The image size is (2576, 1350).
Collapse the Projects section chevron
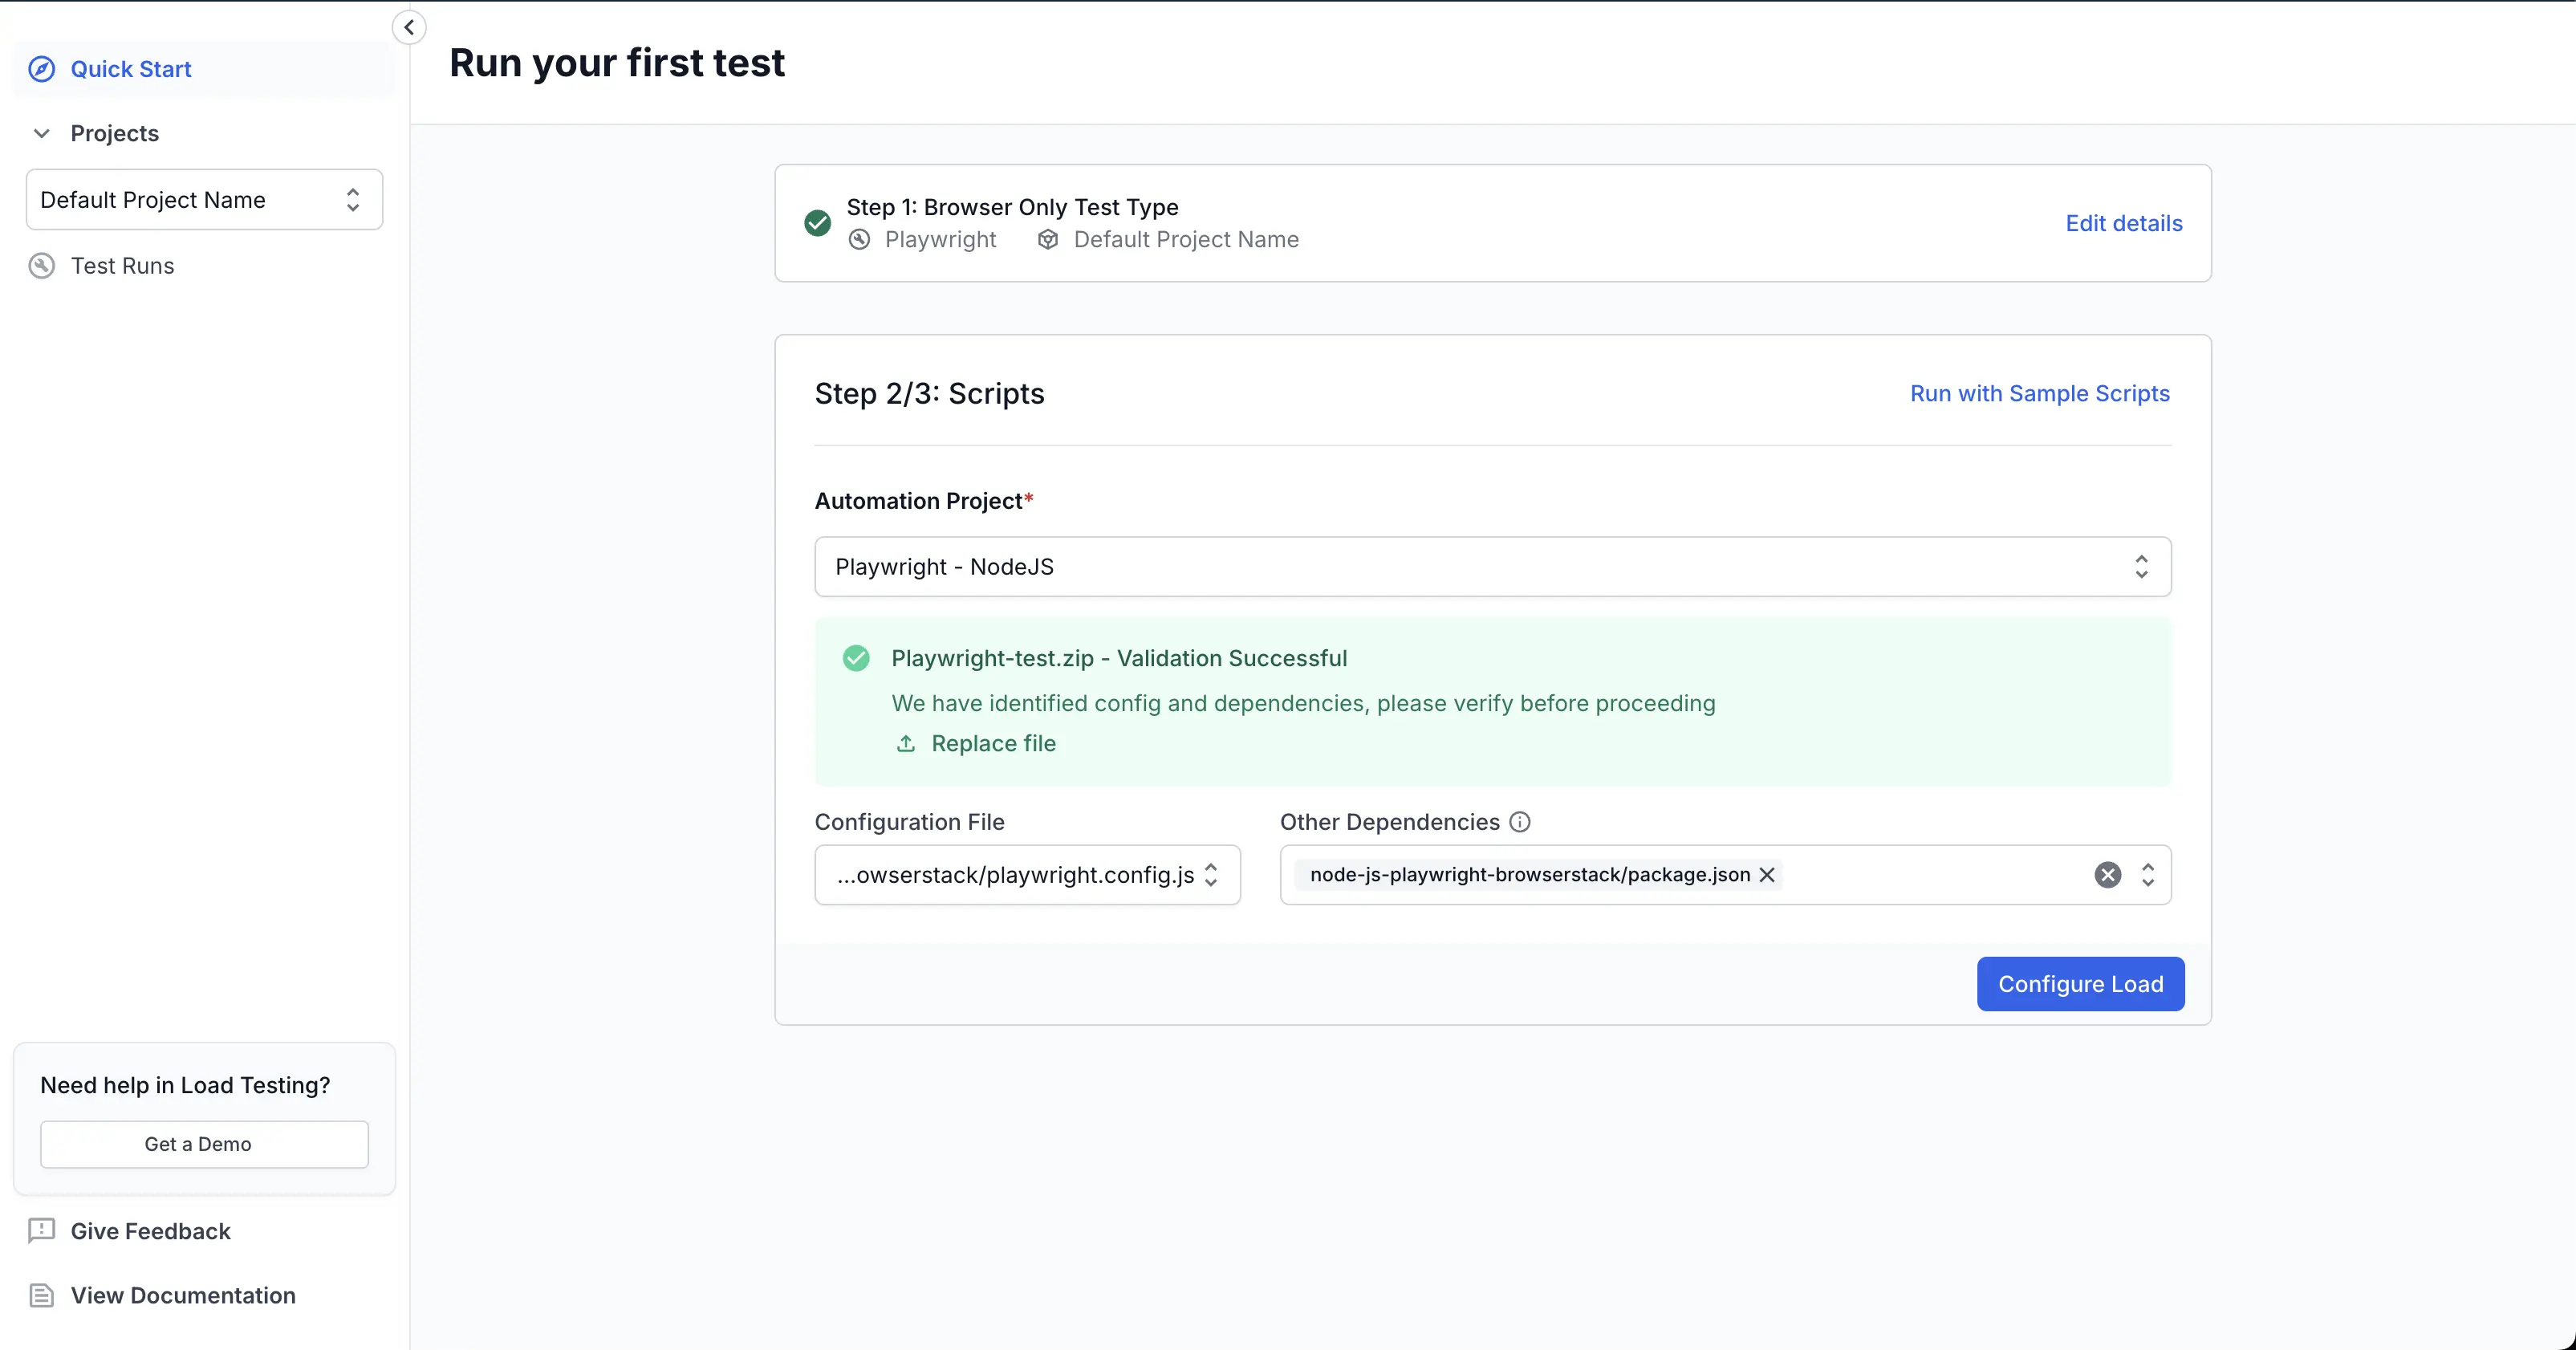tap(42, 132)
